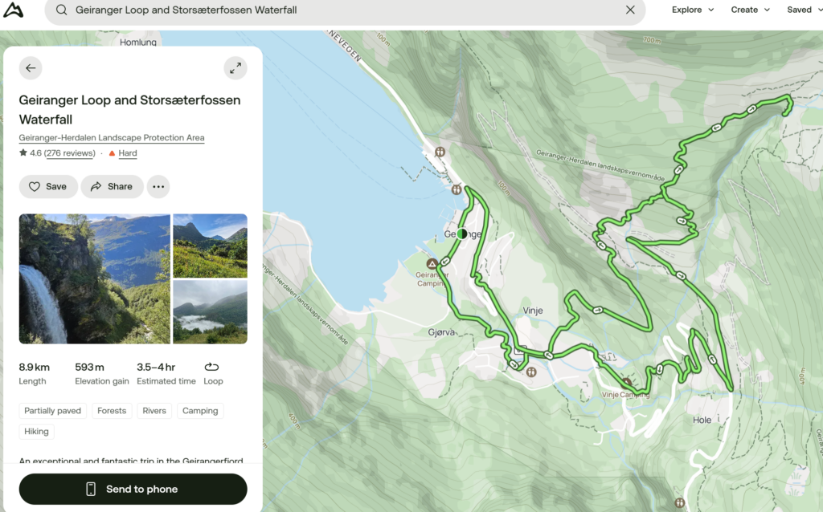823x512 pixels.
Task: Expand the trail panel fullscreen icon
Action: click(x=235, y=68)
